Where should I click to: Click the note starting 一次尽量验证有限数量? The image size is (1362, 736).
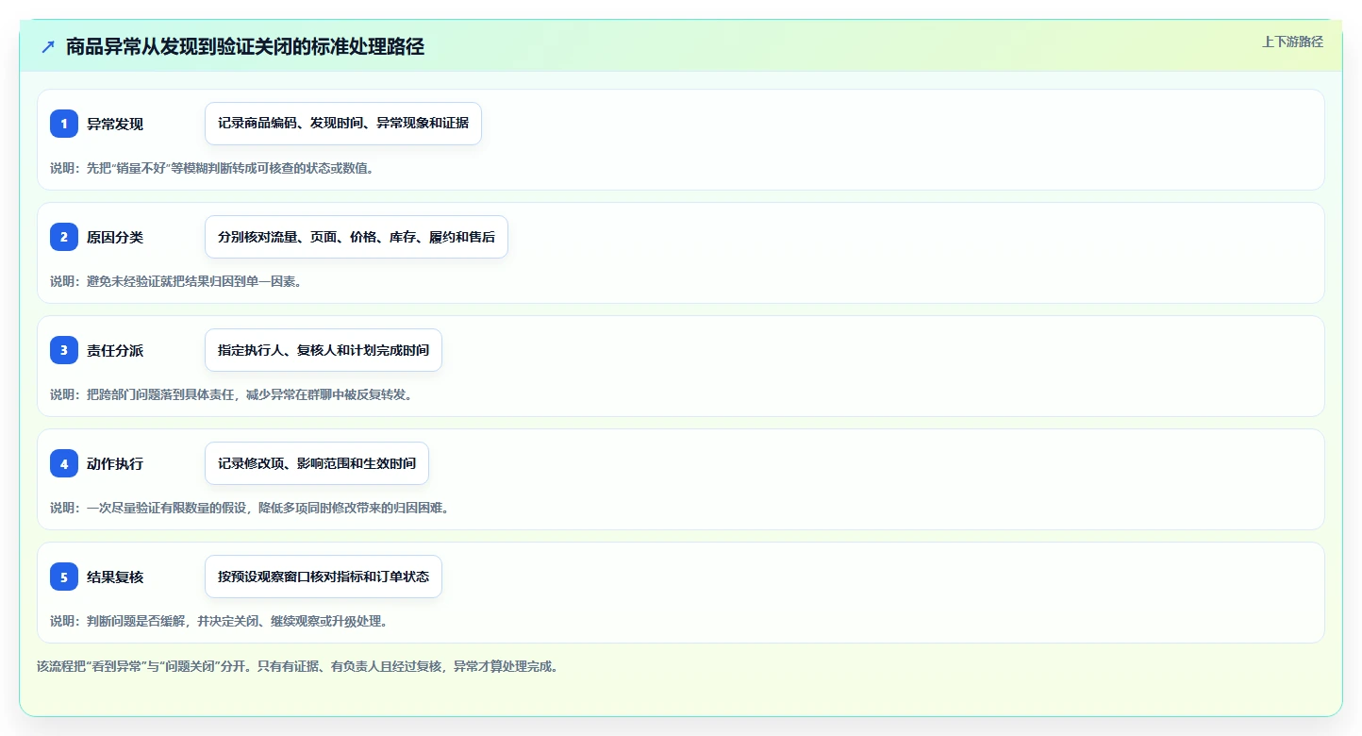250,508
